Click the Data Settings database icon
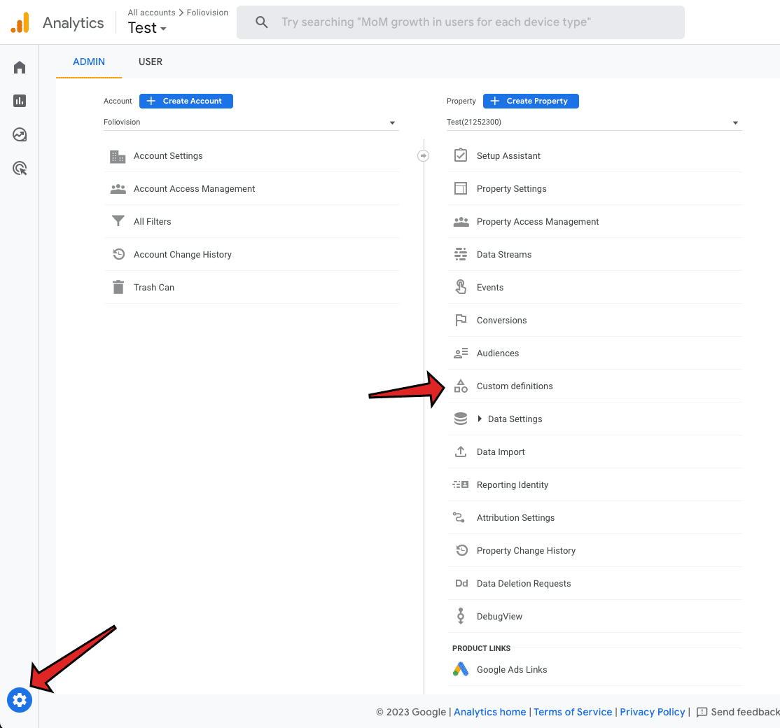The image size is (780, 728). pos(461,419)
